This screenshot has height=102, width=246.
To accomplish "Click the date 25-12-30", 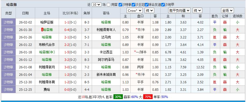I will tap(25, 82).
